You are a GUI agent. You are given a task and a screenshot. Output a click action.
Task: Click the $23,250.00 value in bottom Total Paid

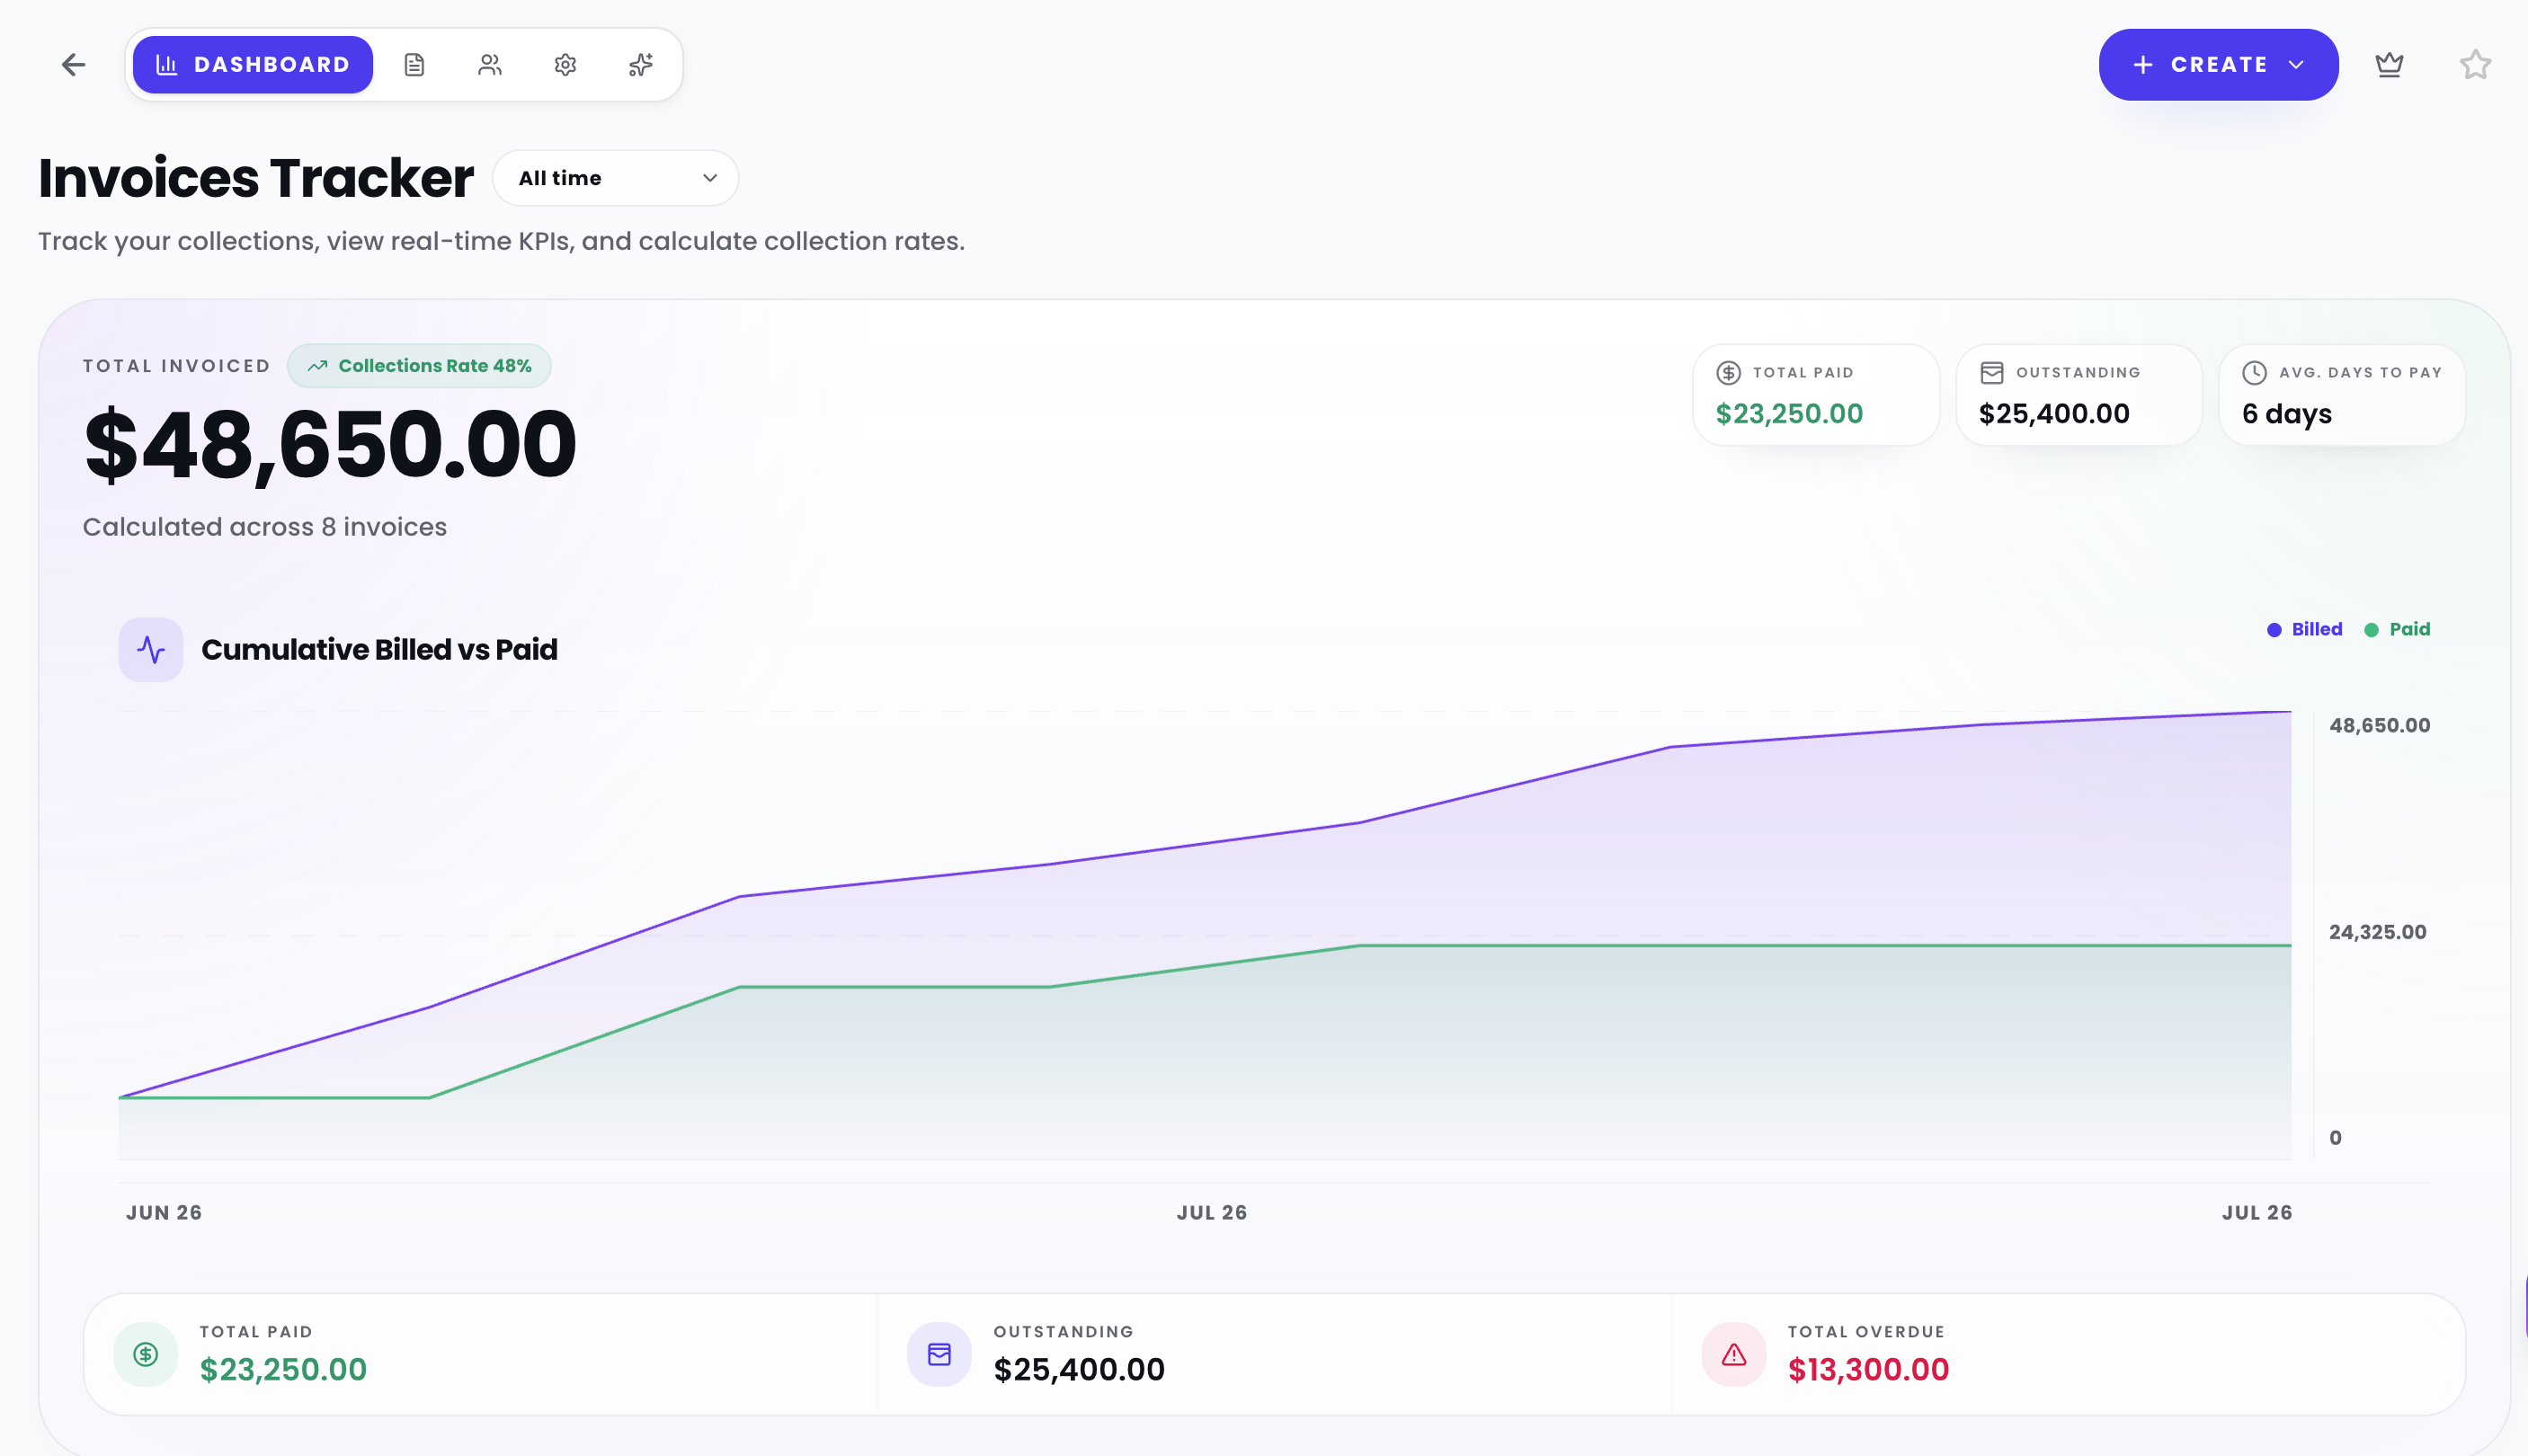pyautogui.click(x=283, y=1369)
